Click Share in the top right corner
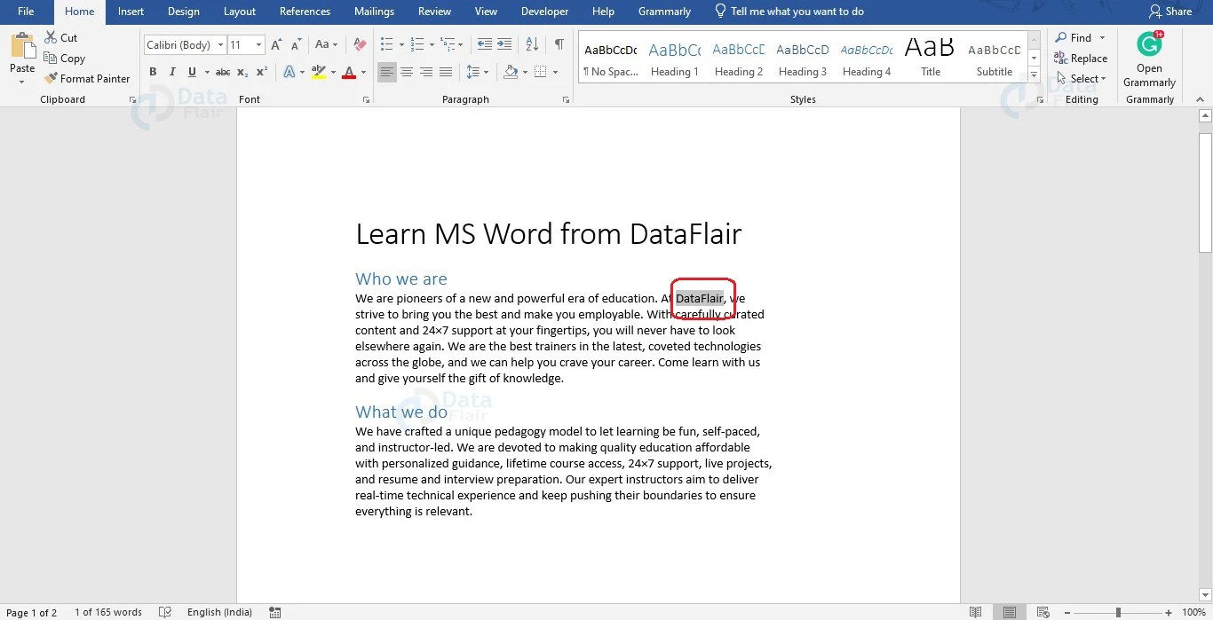Screen dimensions: 1213x620 pos(1171,12)
